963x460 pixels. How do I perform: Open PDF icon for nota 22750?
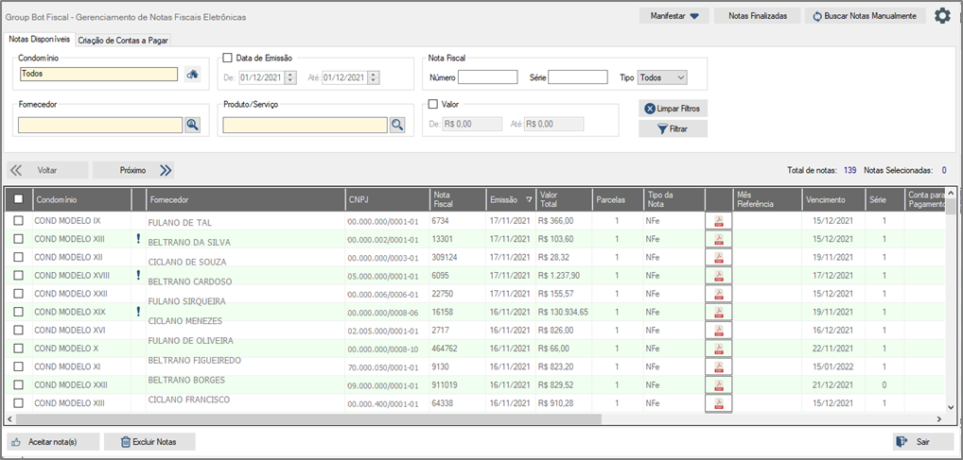[x=719, y=294]
